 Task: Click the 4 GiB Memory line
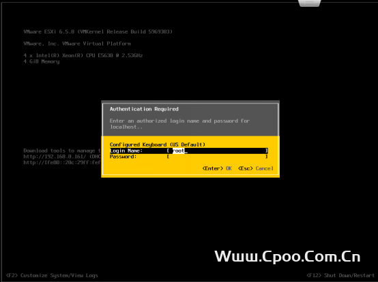coord(41,61)
